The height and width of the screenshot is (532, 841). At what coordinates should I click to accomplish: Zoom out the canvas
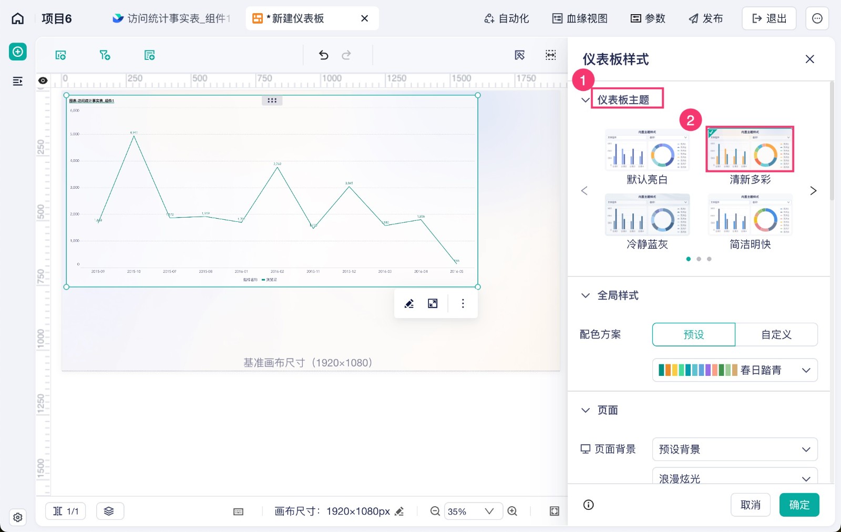(x=435, y=511)
